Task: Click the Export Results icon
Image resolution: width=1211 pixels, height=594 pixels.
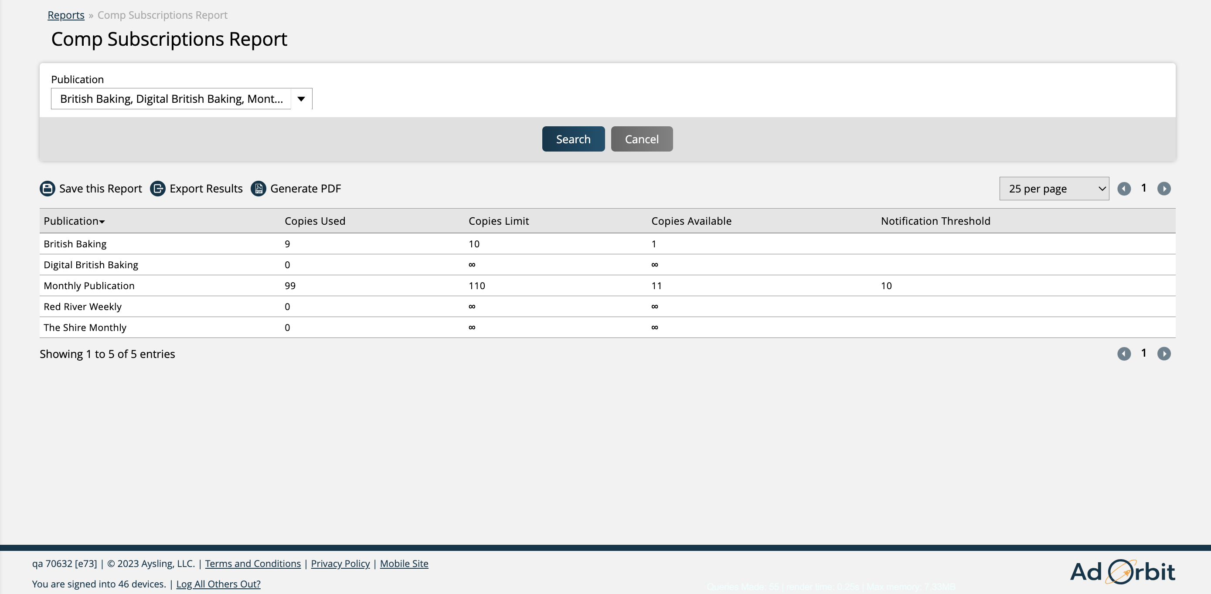Action: pyautogui.click(x=157, y=188)
